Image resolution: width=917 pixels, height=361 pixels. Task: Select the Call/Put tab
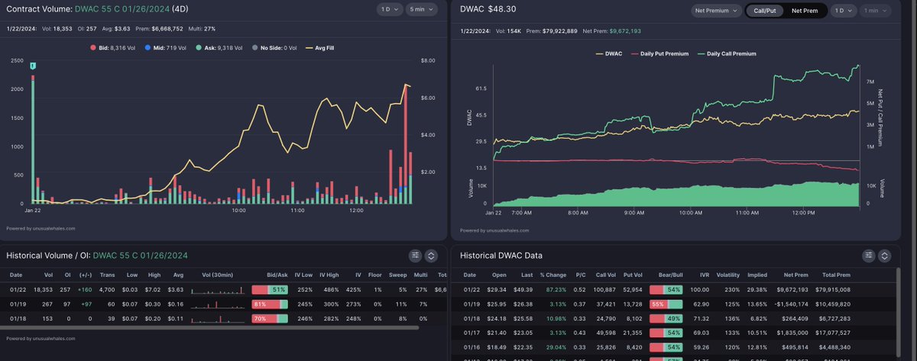pyautogui.click(x=765, y=11)
